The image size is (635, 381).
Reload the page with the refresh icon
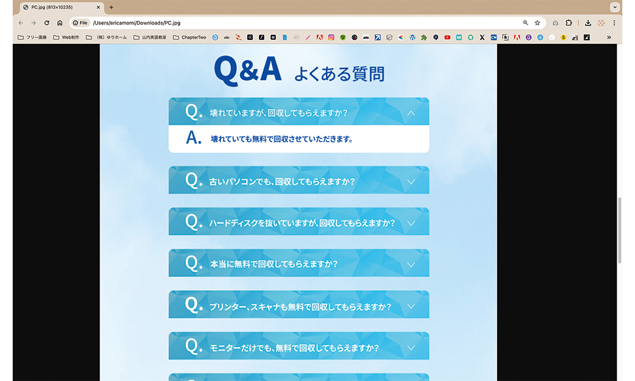(46, 23)
